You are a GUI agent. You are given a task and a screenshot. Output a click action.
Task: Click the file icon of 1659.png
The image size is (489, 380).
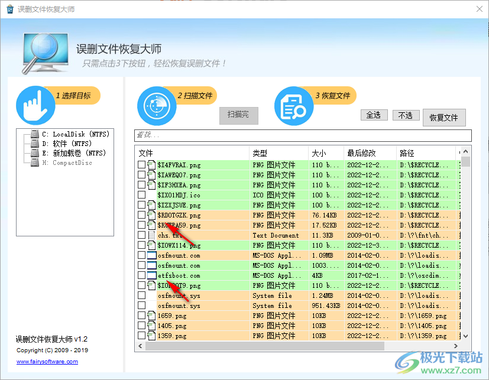click(151, 316)
